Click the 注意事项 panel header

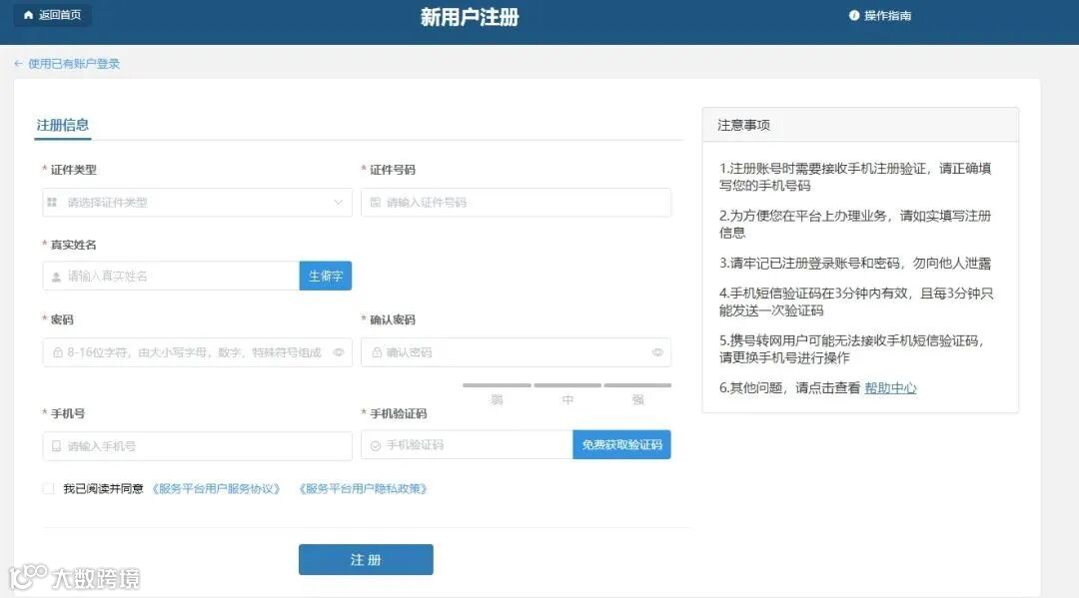pyautogui.click(x=860, y=125)
